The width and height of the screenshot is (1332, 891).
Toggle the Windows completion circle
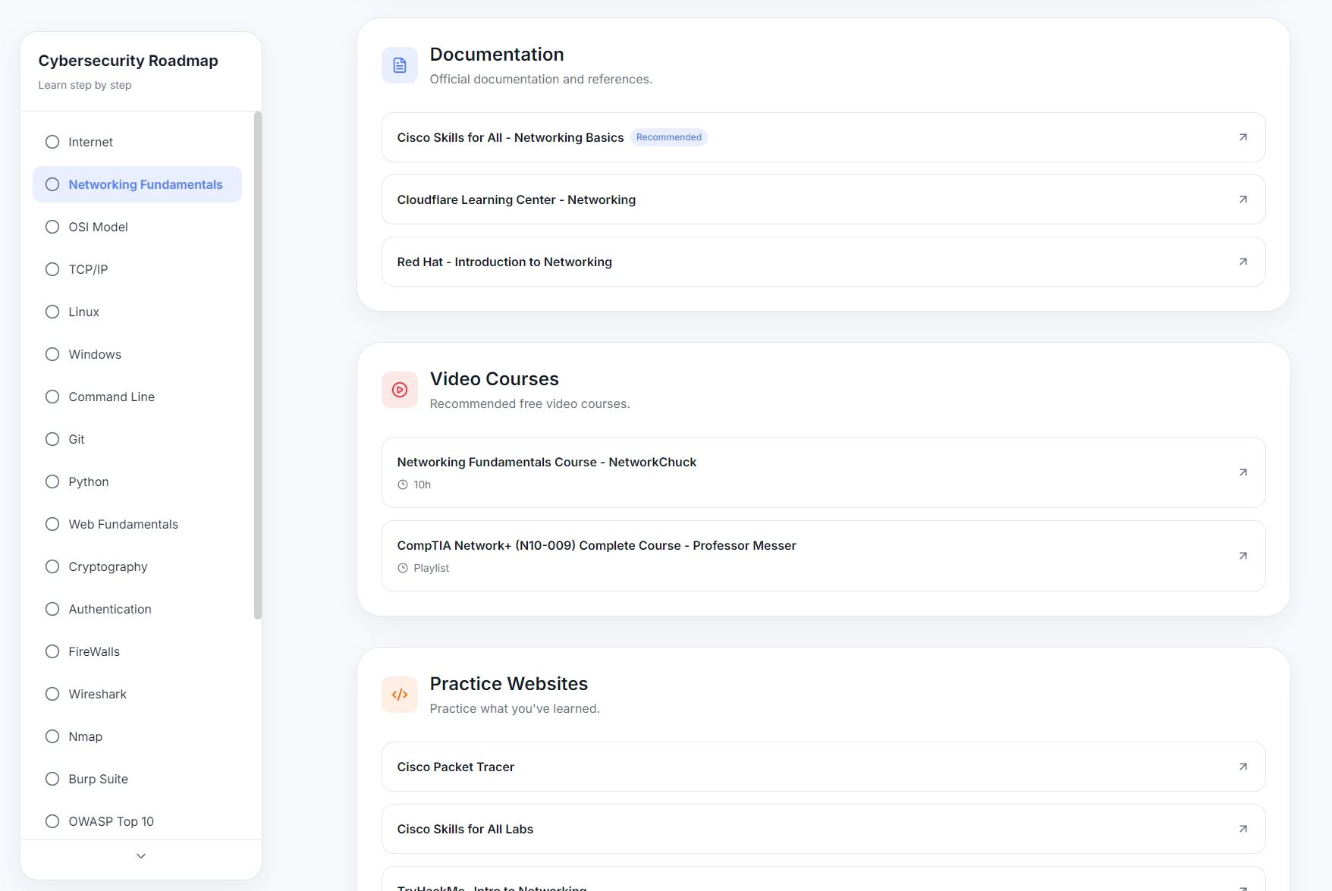coord(52,354)
